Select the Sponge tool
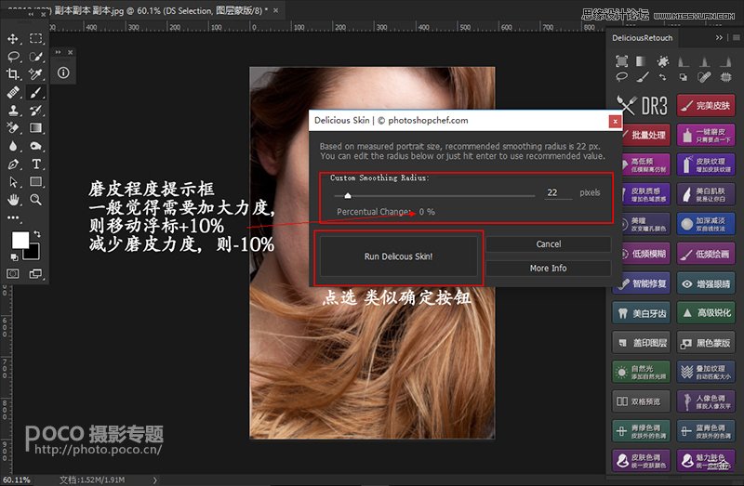Viewport: 744px width, 486px height. [35, 146]
